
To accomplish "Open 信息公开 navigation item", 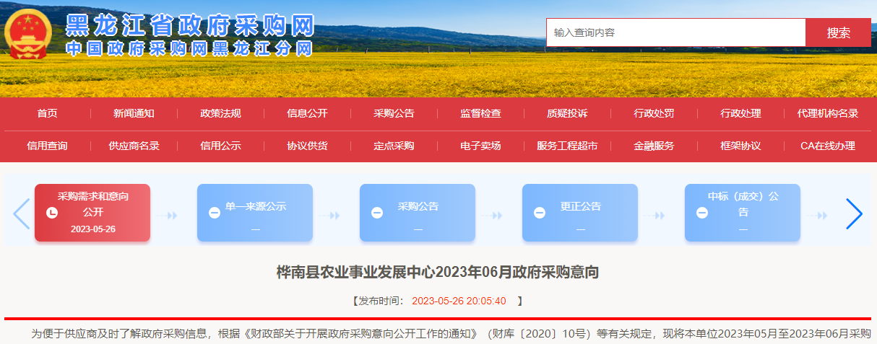I will tap(307, 113).
